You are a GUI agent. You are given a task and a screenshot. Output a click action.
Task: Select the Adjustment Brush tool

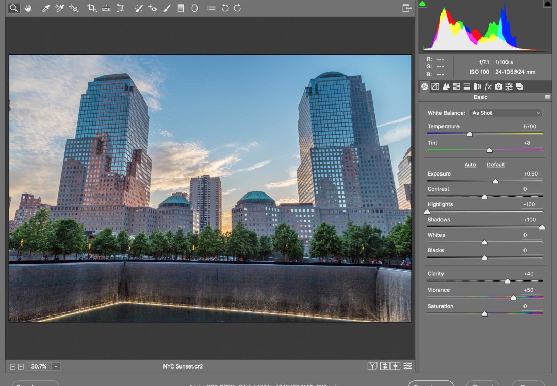click(167, 8)
